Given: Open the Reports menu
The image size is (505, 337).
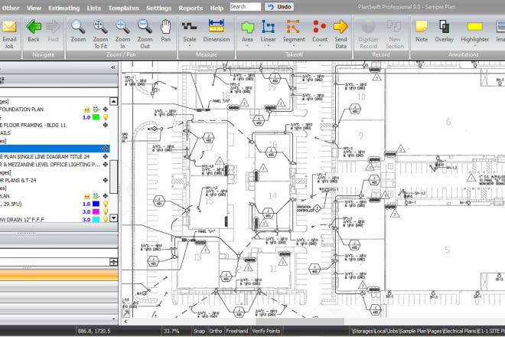Looking at the screenshot, I should [191, 8].
